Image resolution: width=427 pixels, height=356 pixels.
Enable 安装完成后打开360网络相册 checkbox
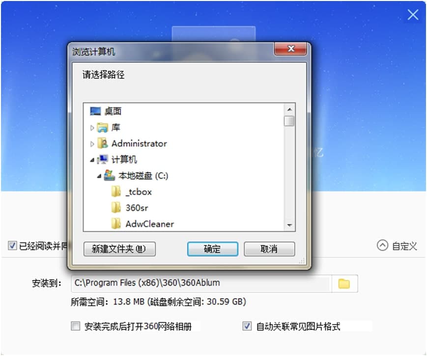(76, 326)
